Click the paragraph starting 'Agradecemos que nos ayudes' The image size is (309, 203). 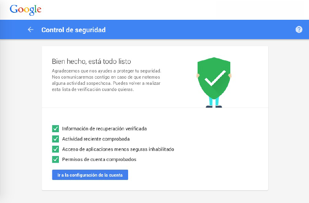point(106,80)
